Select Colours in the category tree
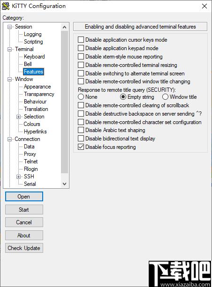The height and width of the screenshot is (287, 212). pos(32,124)
